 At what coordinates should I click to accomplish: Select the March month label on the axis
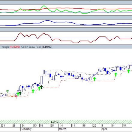point(63,129)
